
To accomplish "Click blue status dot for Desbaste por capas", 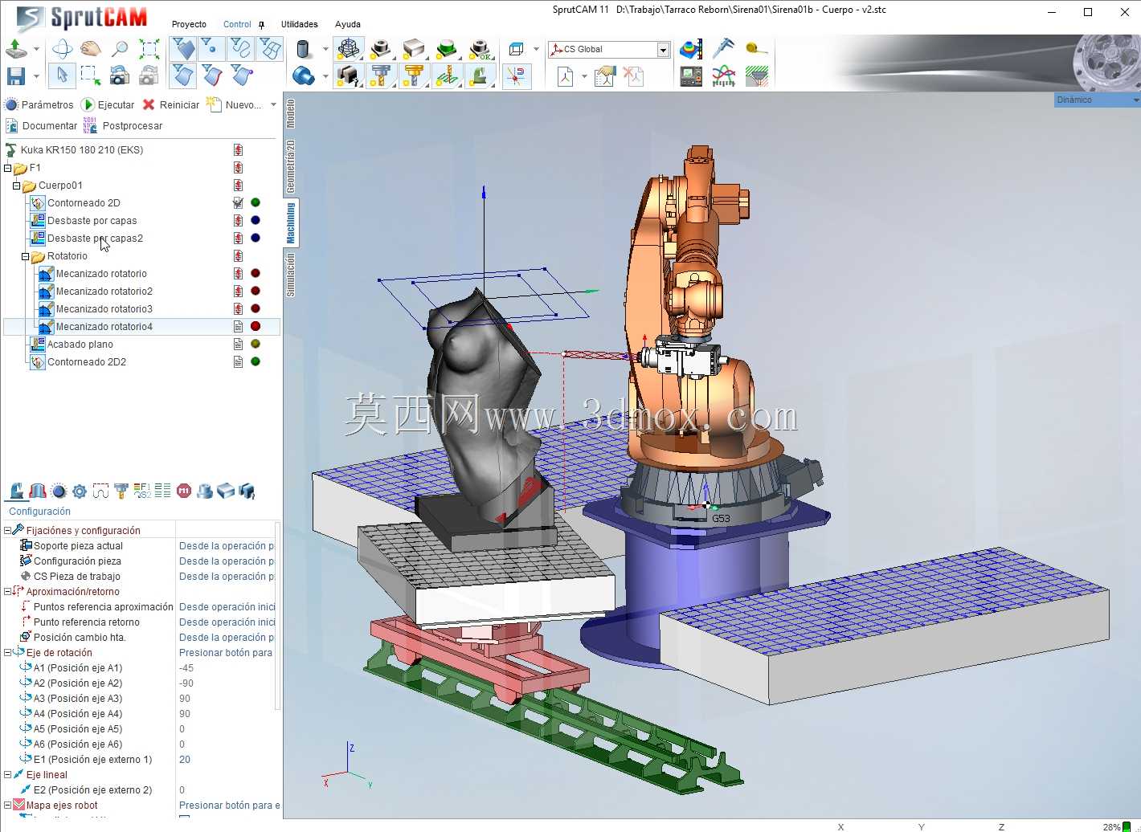I will (x=256, y=221).
